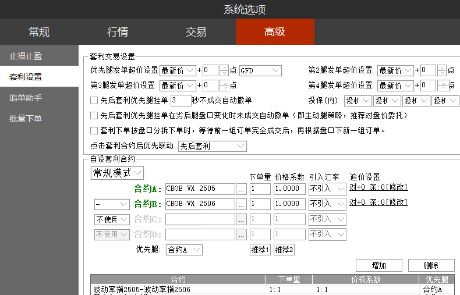
Task: Open browse button for contract B
Action: tap(242, 204)
